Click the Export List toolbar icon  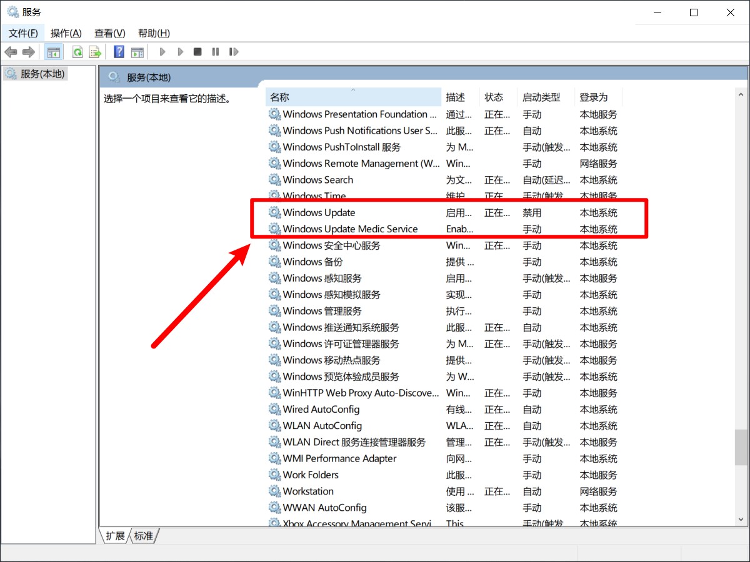(x=95, y=51)
